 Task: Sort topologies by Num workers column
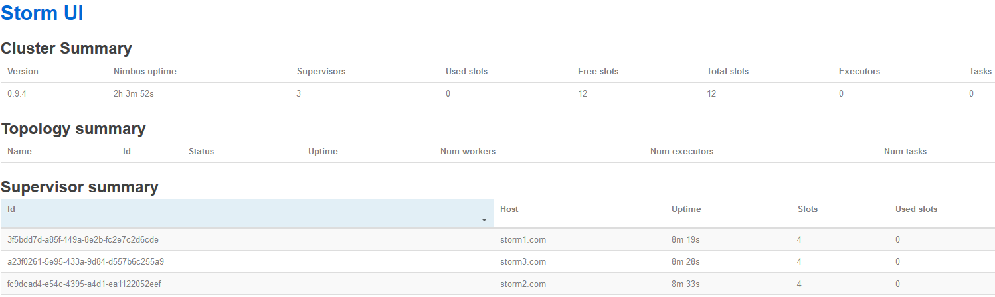pyautogui.click(x=468, y=151)
